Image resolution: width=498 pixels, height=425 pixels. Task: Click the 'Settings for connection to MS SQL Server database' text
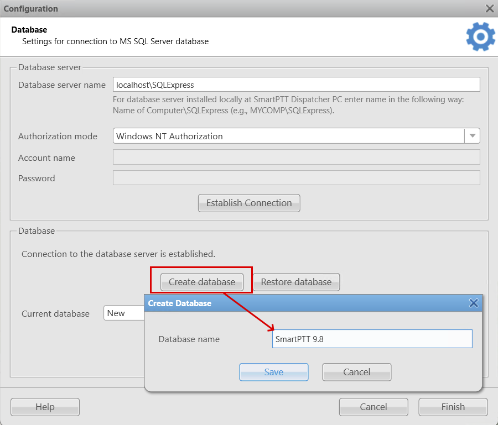115,41
